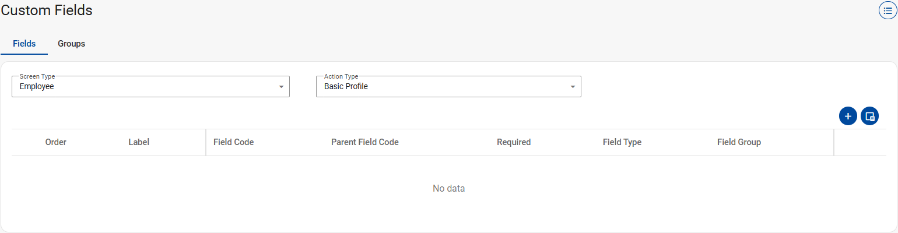Click the Screen Type dropdown arrow
Image resolution: width=898 pixels, height=233 pixels.
pyautogui.click(x=281, y=87)
